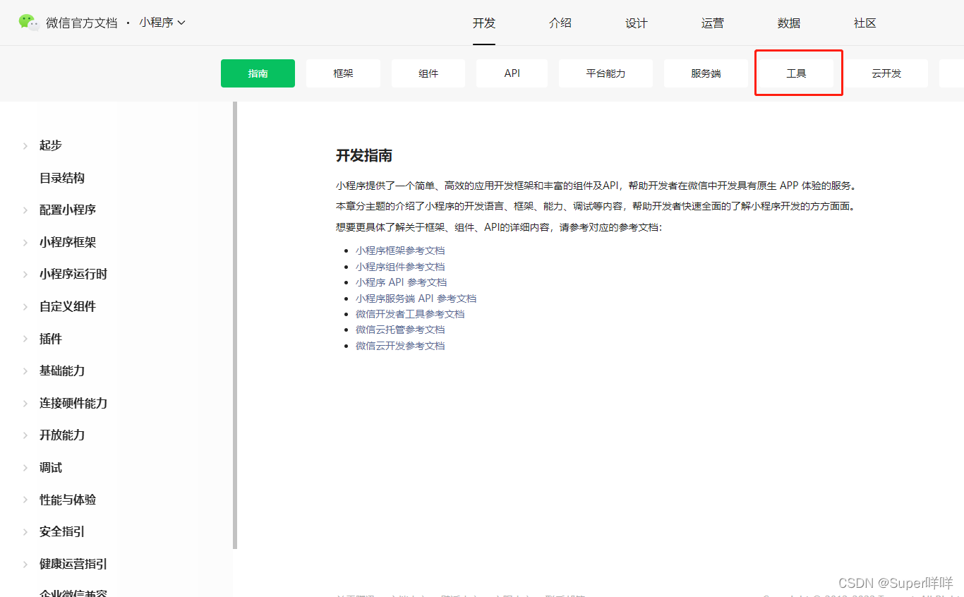
Task: Expand the 连接硬件能力 sidebar chevron
Action: click(25, 404)
